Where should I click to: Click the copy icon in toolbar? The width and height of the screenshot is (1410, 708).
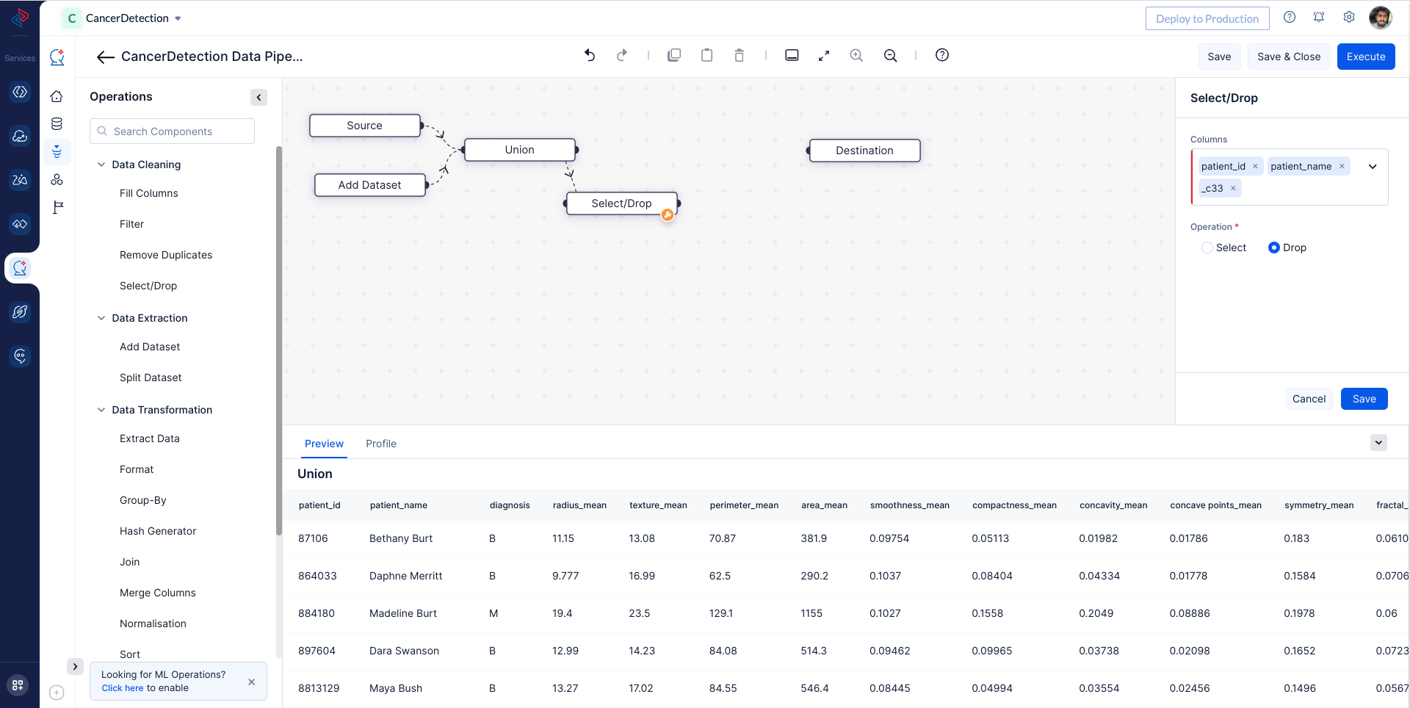[674, 55]
